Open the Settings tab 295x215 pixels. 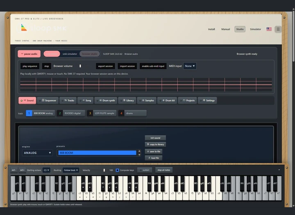[x=207, y=100]
